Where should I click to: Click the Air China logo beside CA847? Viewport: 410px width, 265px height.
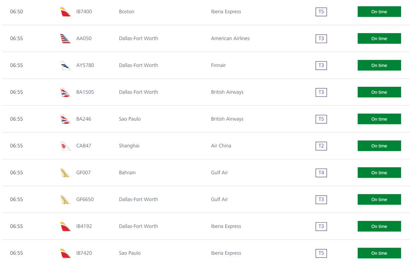click(65, 146)
